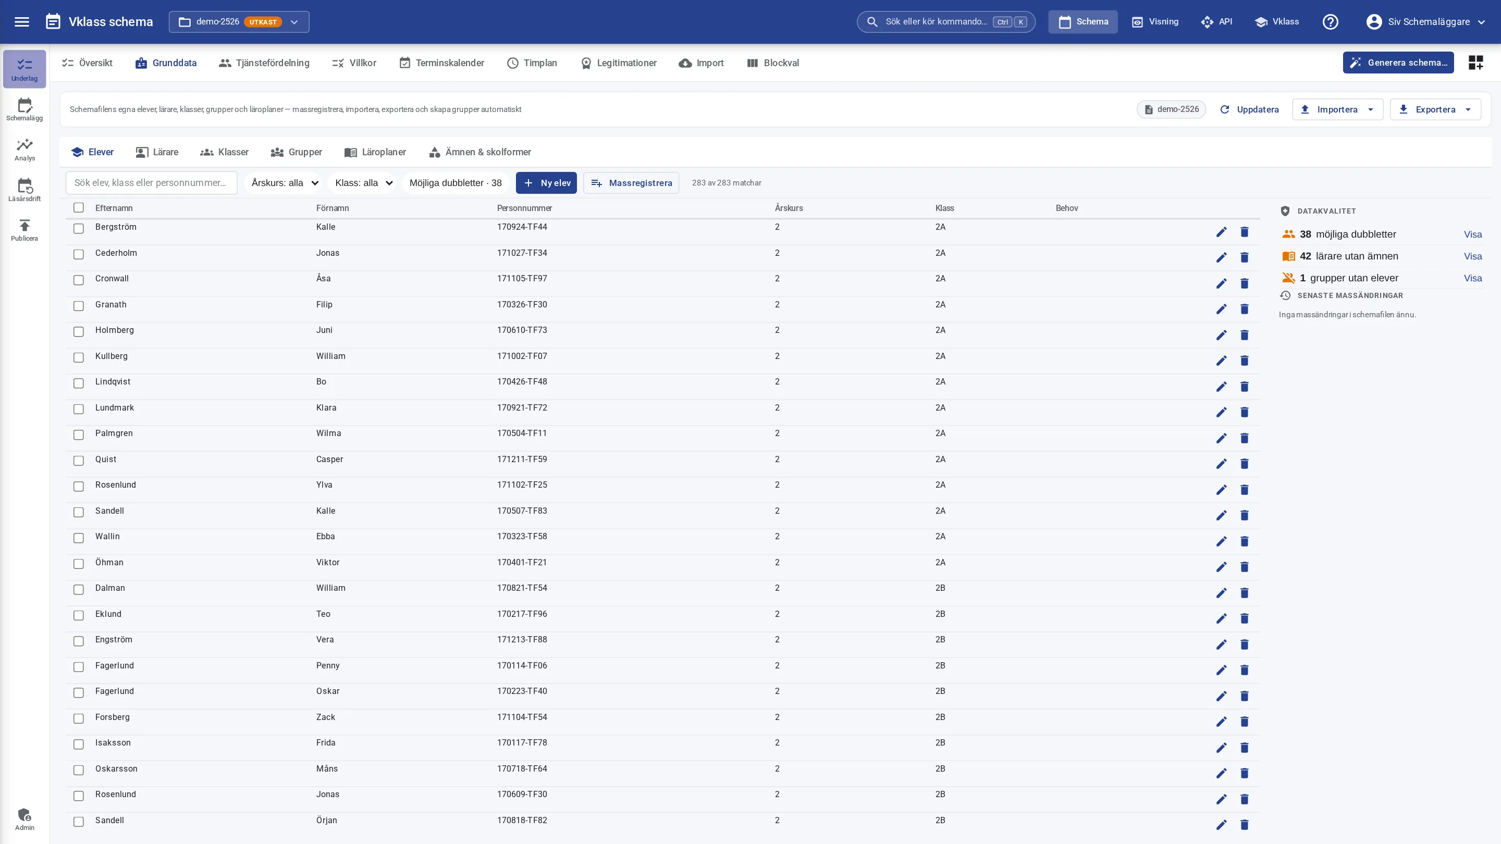
Task: Click the student search input field
Action: click(152, 183)
